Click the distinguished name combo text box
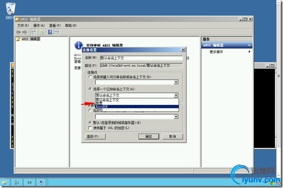Screen dimensions: 283x188 pyautogui.click(x=134, y=83)
